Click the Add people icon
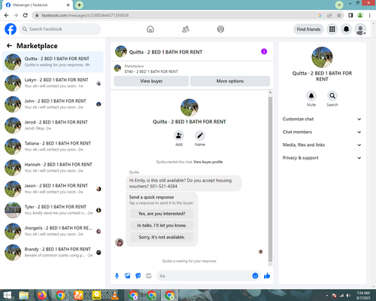Viewport: 376px width, 301px height. click(x=179, y=135)
